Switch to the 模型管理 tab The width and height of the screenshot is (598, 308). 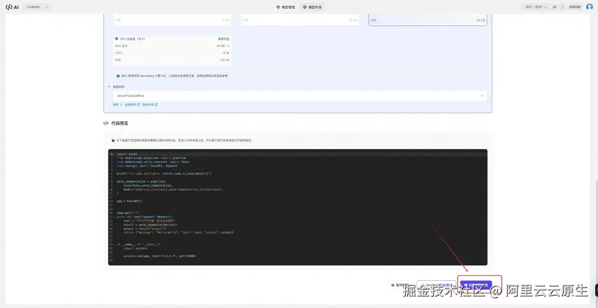[286, 7]
